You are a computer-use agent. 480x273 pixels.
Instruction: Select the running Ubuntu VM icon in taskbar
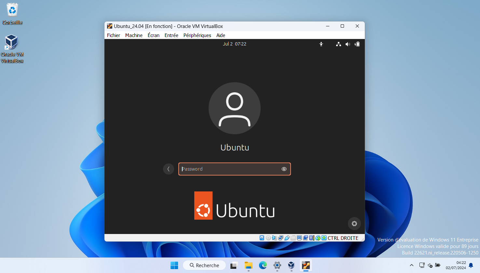coord(306,266)
